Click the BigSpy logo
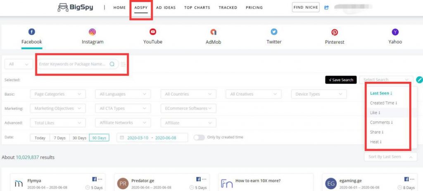 point(75,7)
